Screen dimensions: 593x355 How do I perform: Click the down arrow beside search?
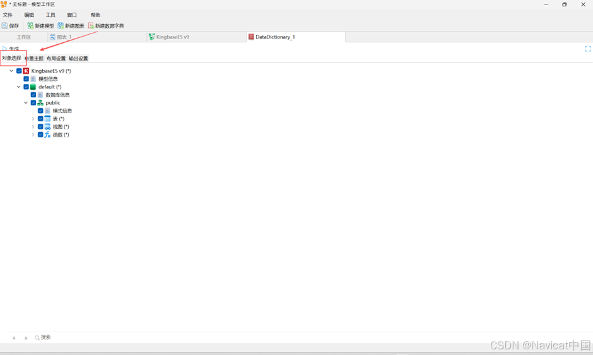pyautogui.click(x=14, y=338)
